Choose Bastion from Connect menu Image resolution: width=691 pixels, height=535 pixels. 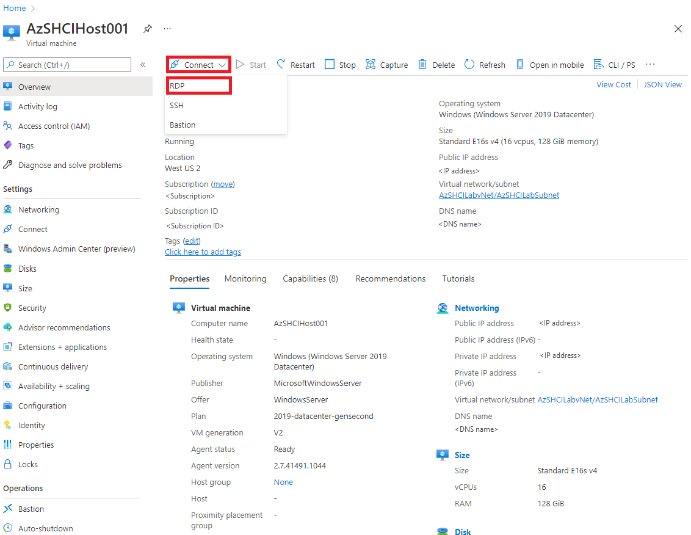click(x=183, y=125)
